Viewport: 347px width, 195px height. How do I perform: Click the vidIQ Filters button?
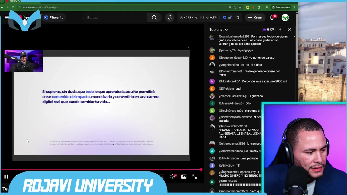click(54, 18)
